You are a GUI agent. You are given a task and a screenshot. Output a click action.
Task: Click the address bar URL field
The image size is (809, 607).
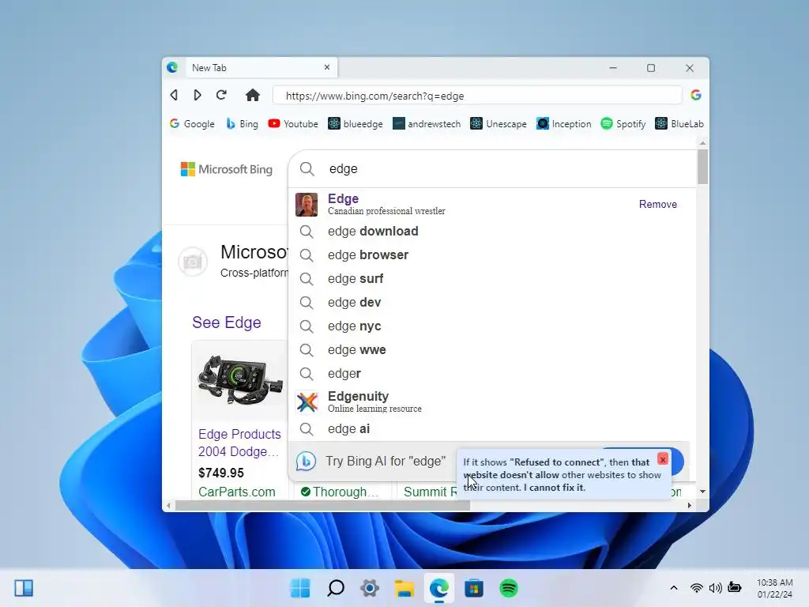click(477, 96)
